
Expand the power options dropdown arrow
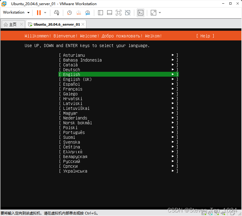[x=45, y=13]
